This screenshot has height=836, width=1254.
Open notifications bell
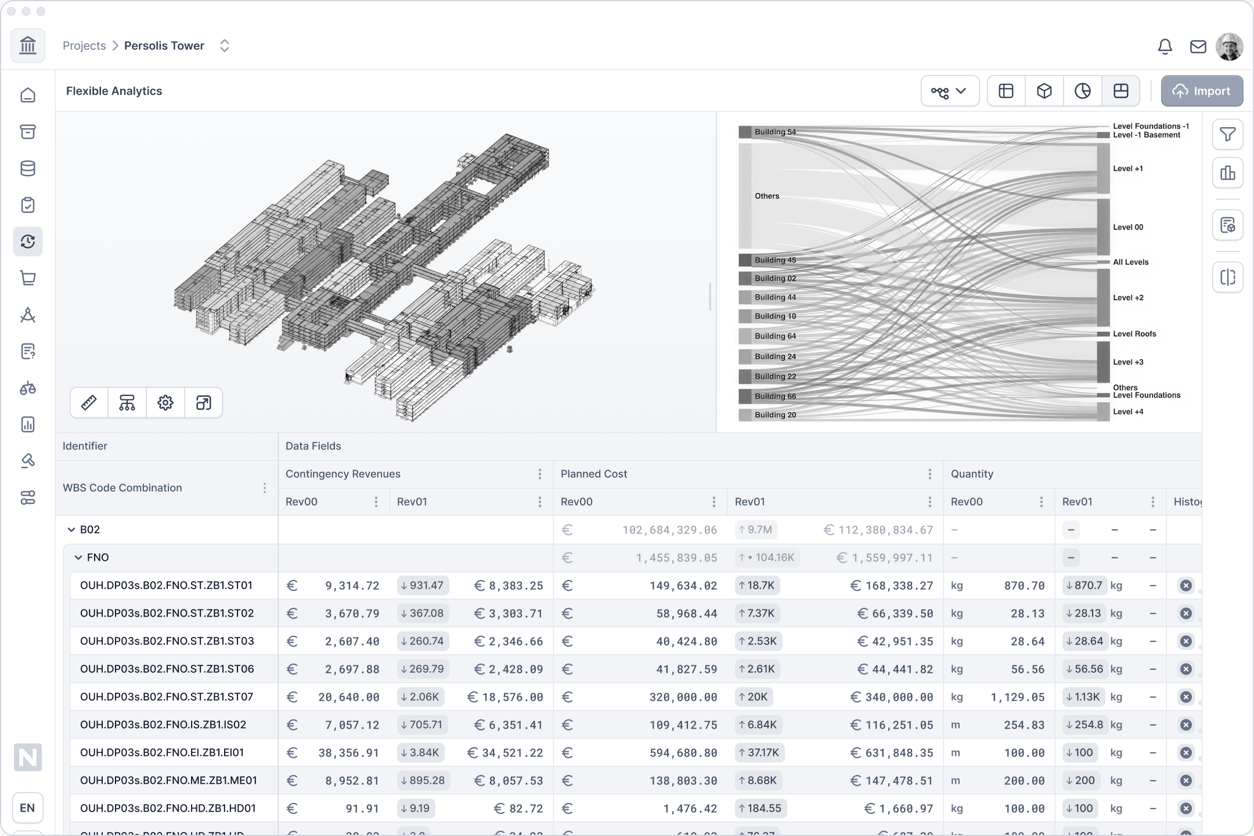pos(1165,46)
